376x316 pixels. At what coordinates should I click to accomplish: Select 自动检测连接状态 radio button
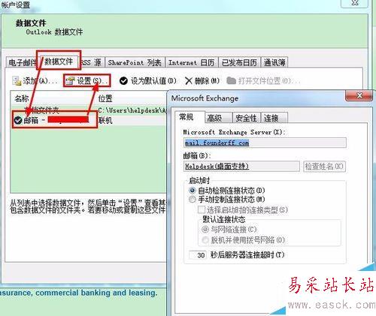(193, 191)
